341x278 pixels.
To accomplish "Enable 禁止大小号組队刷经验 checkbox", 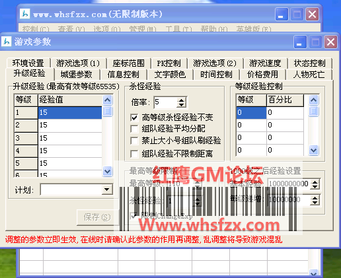I will point(134,141).
